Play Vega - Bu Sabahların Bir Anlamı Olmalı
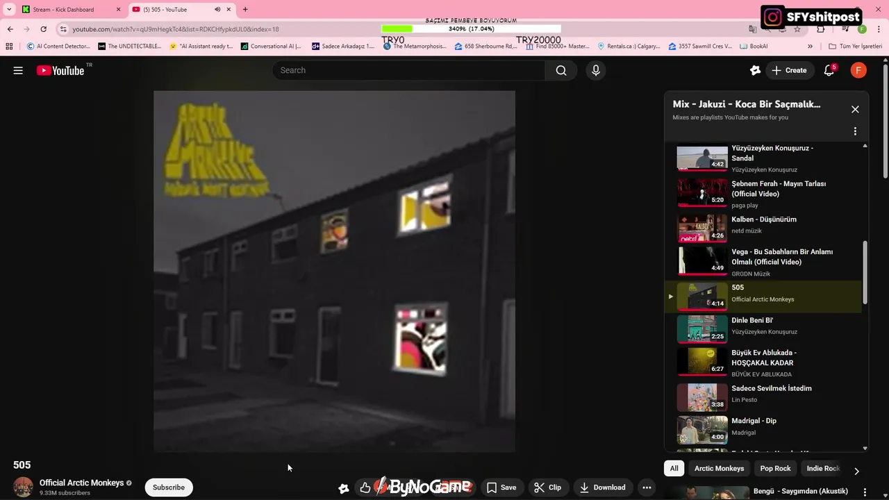Viewport: 889px width, 500px height. click(763, 261)
